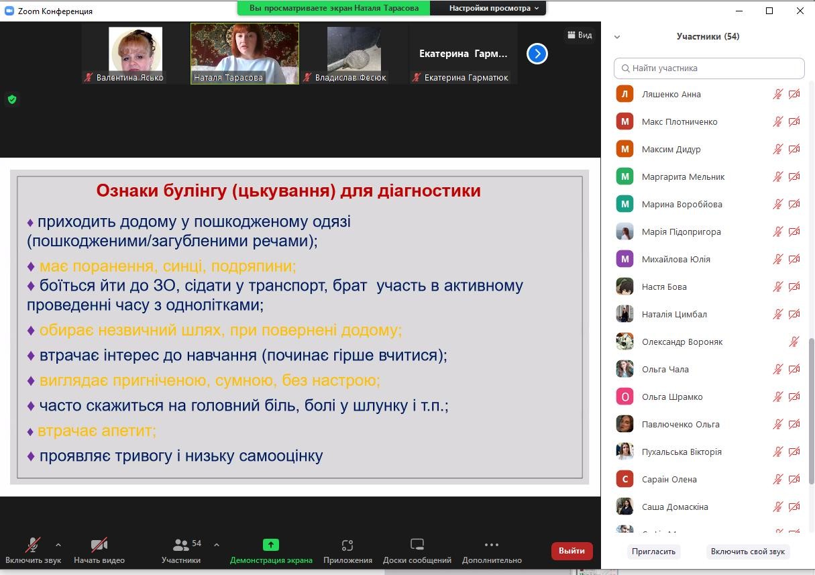
Task: Open Доски сообщений whiteboards icon
Action: (x=417, y=545)
